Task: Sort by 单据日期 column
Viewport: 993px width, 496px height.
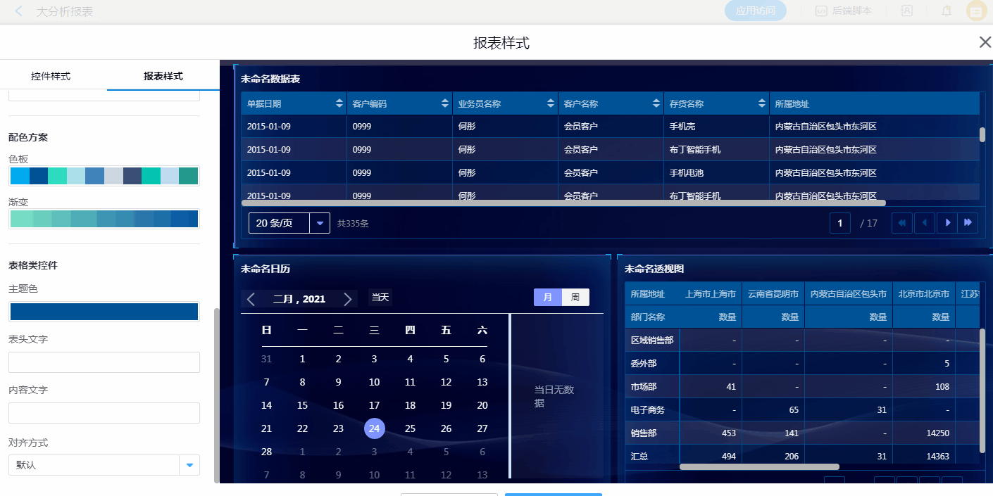Action: coord(339,103)
